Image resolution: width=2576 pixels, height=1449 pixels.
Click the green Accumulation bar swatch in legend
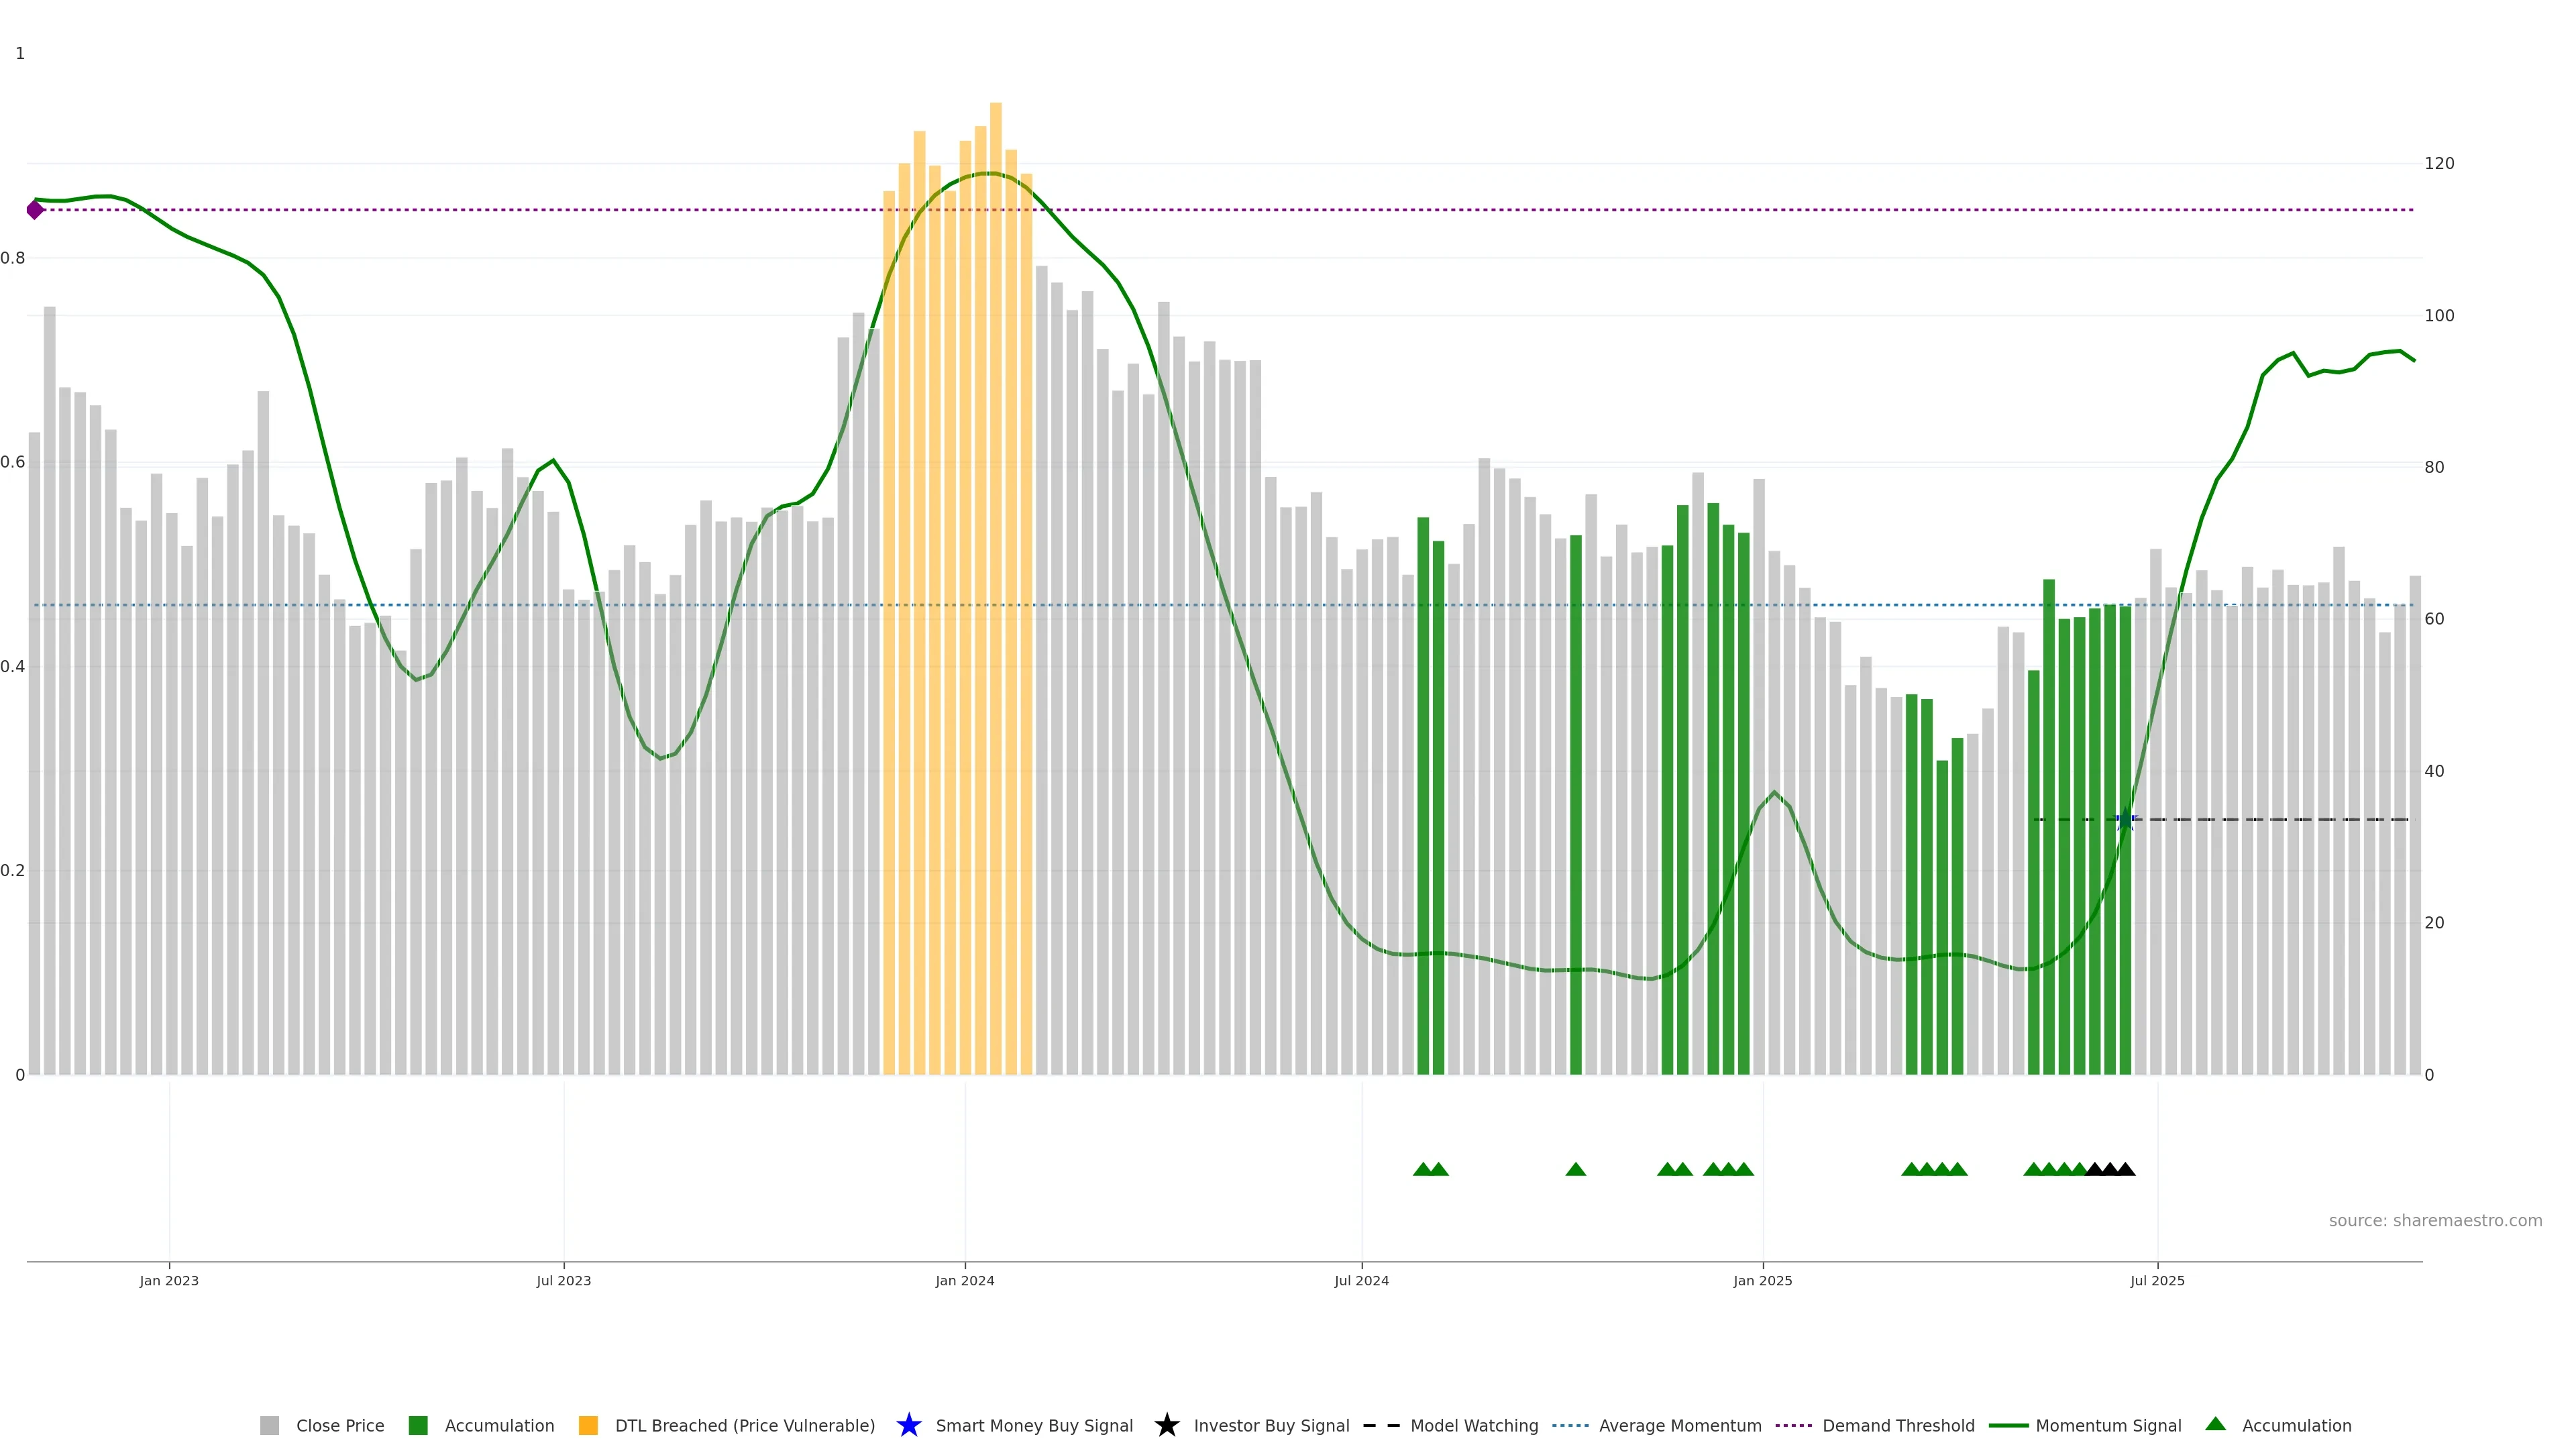[x=418, y=1425]
